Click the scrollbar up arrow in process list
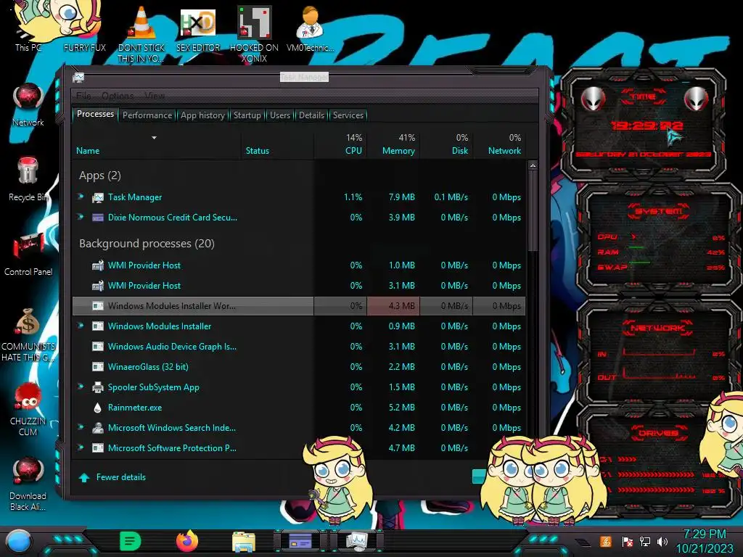The height and width of the screenshot is (557, 743). point(533,165)
